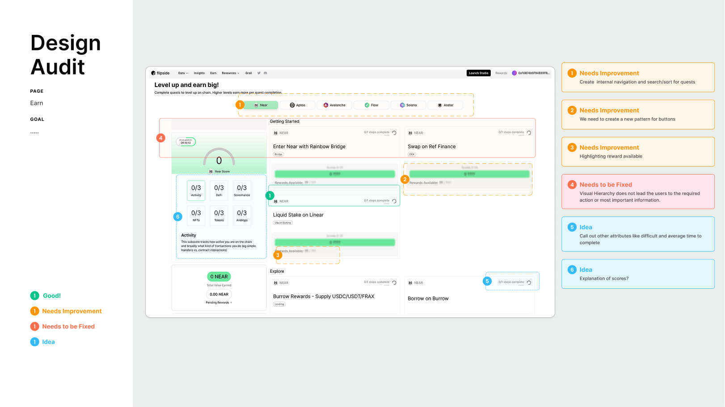The image size is (725, 407).
Task: Open the wallet address 0xF6B74b... menu
Action: (534, 73)
